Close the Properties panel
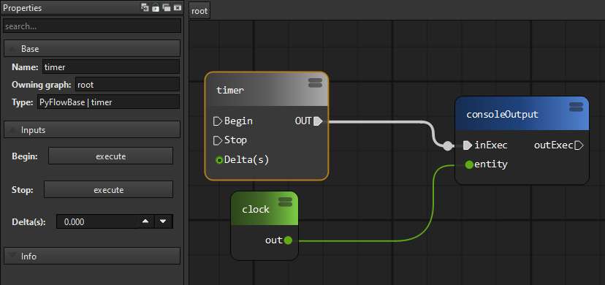Image resolution: width=605 pixels, height=285 pixels. point(177,7)
